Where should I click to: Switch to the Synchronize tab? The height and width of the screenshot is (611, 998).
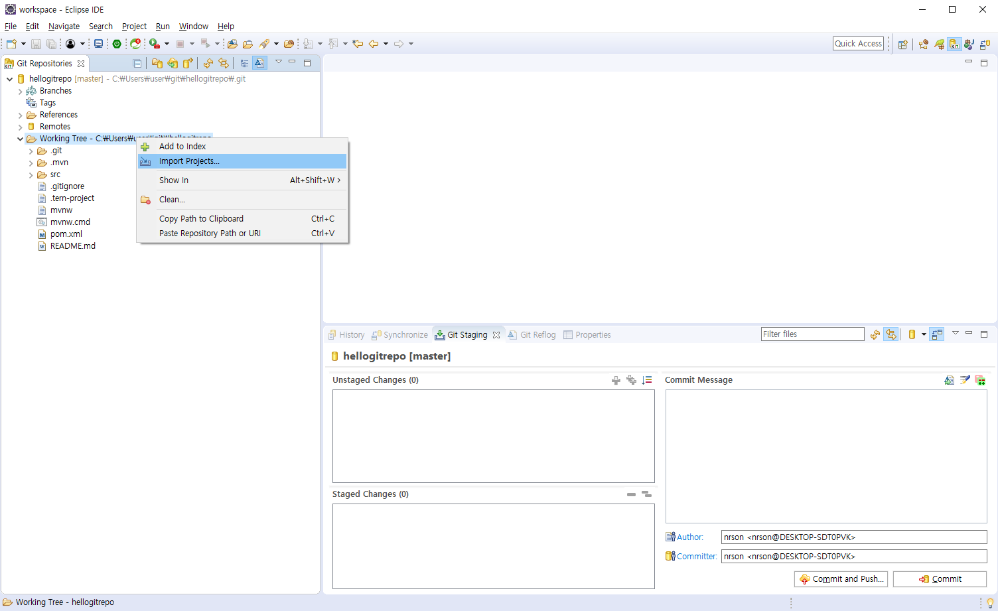(x=399, y=335)
